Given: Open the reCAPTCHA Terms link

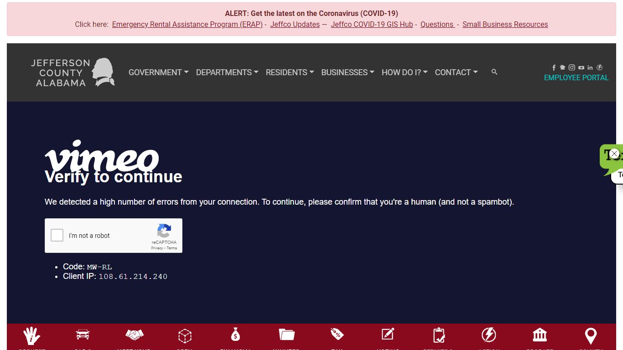Looking at the screenshot, I should tap(171, 248).
